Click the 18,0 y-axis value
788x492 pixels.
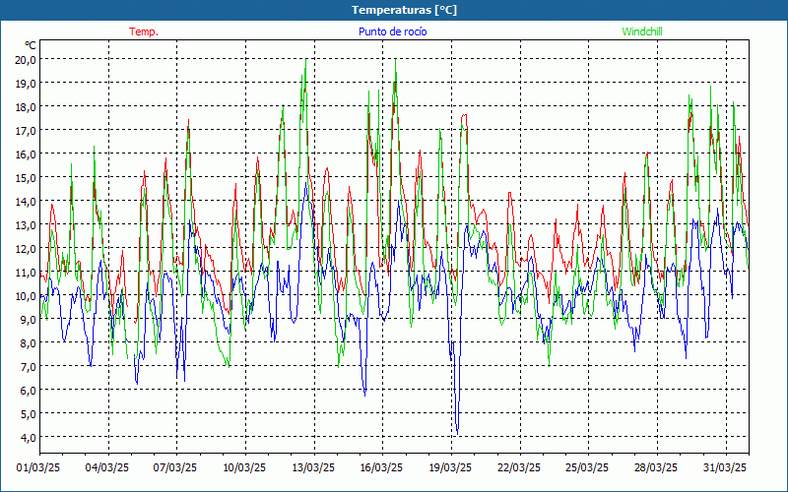(26, 107)
